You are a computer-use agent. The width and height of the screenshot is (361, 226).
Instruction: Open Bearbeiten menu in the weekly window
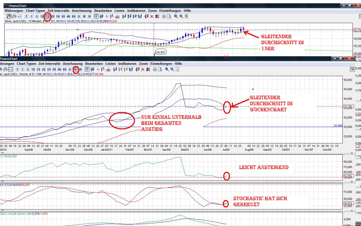point(94,64)
